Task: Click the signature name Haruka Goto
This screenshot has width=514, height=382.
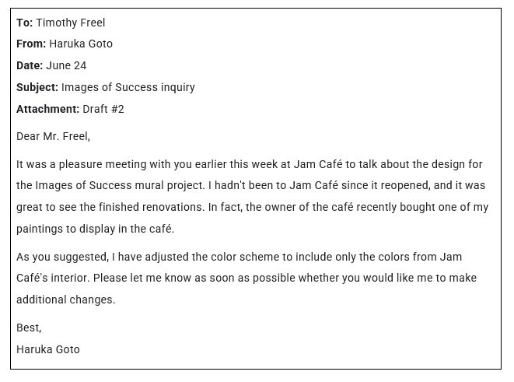Action: [x=48, y=349]
